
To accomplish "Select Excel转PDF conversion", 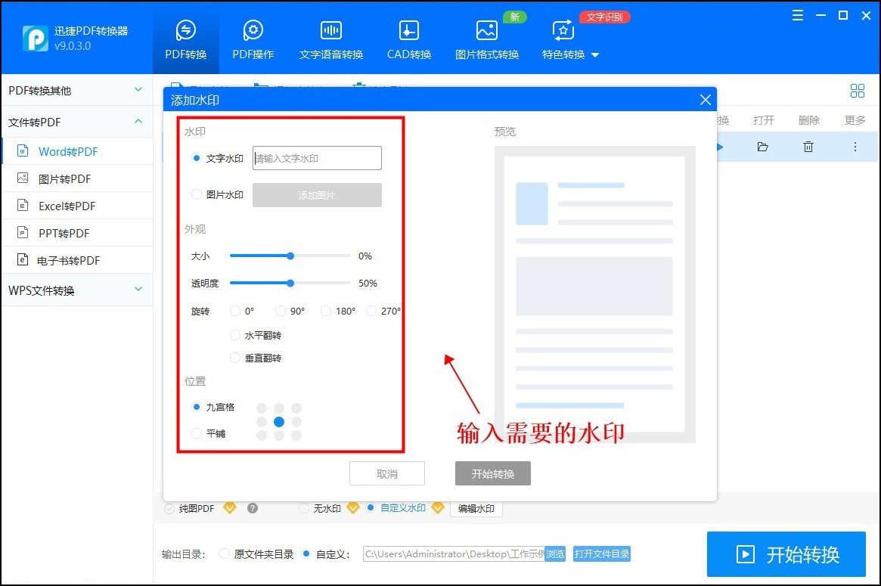I will (66, 205).
